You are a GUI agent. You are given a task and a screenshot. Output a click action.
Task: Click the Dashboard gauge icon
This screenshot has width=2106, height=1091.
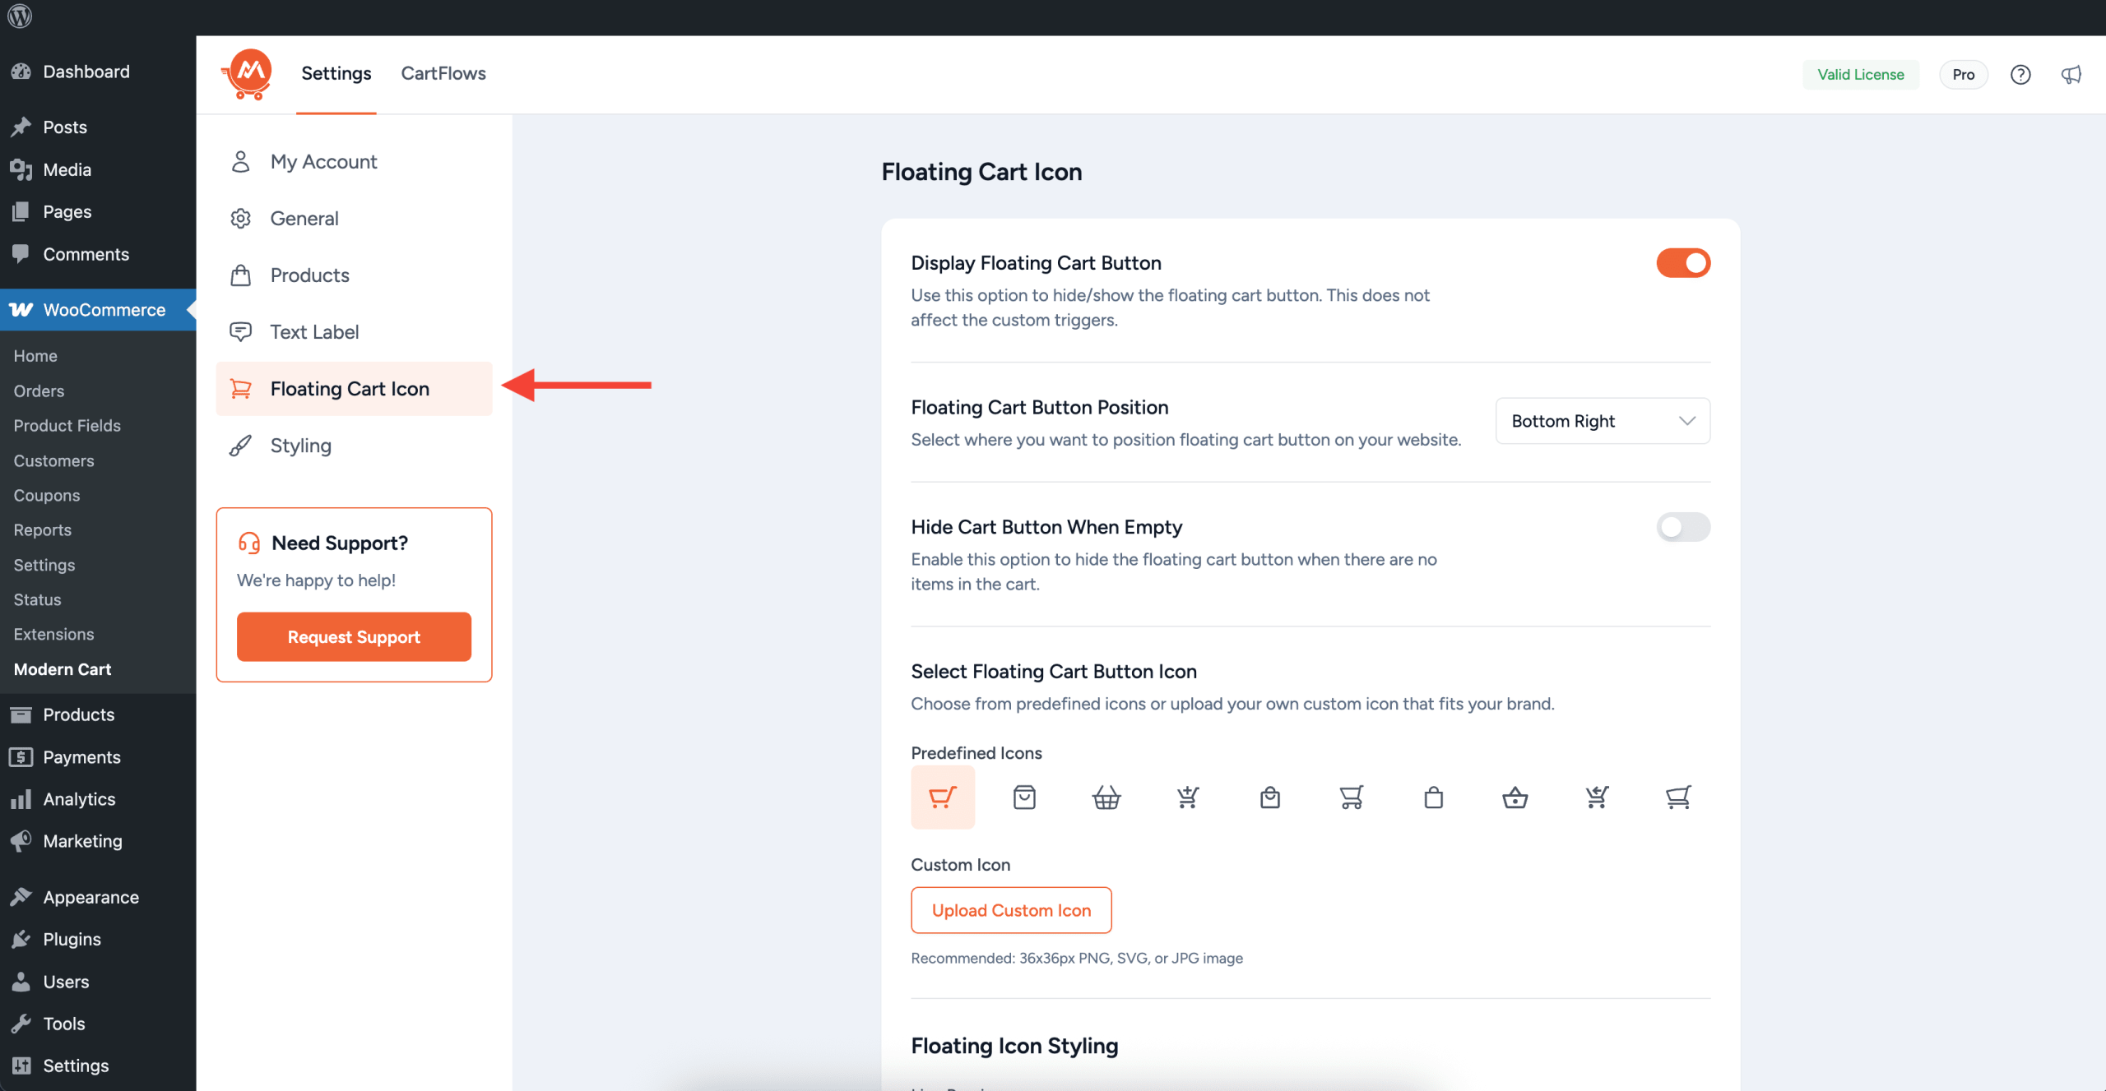[x=21, y=72]
